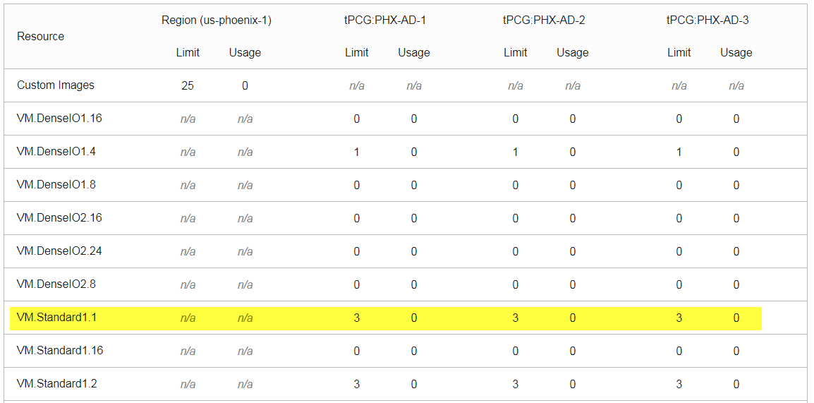The image size is (814, 403).
Task: Click the Resource column header
Action: [40, 37]
